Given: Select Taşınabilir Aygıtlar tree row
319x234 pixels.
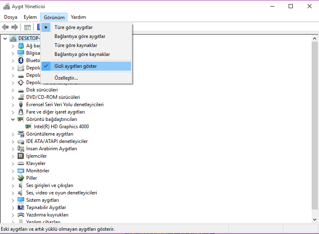Looking at the screenshot, I should (46, 207).
